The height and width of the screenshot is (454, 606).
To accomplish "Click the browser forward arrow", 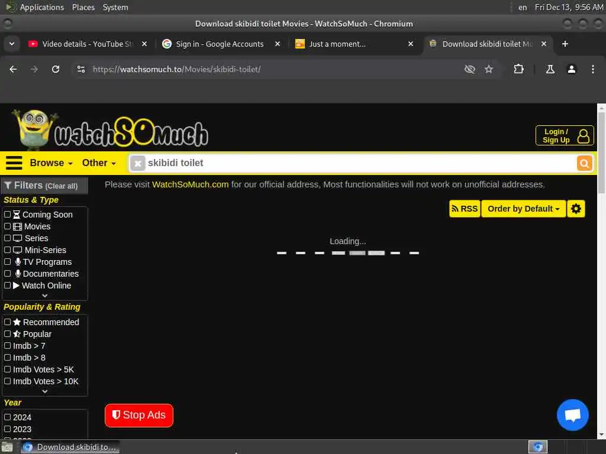I will 34,69.
